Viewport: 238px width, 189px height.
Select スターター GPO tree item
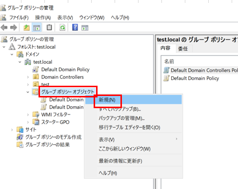tap(55, 122)
